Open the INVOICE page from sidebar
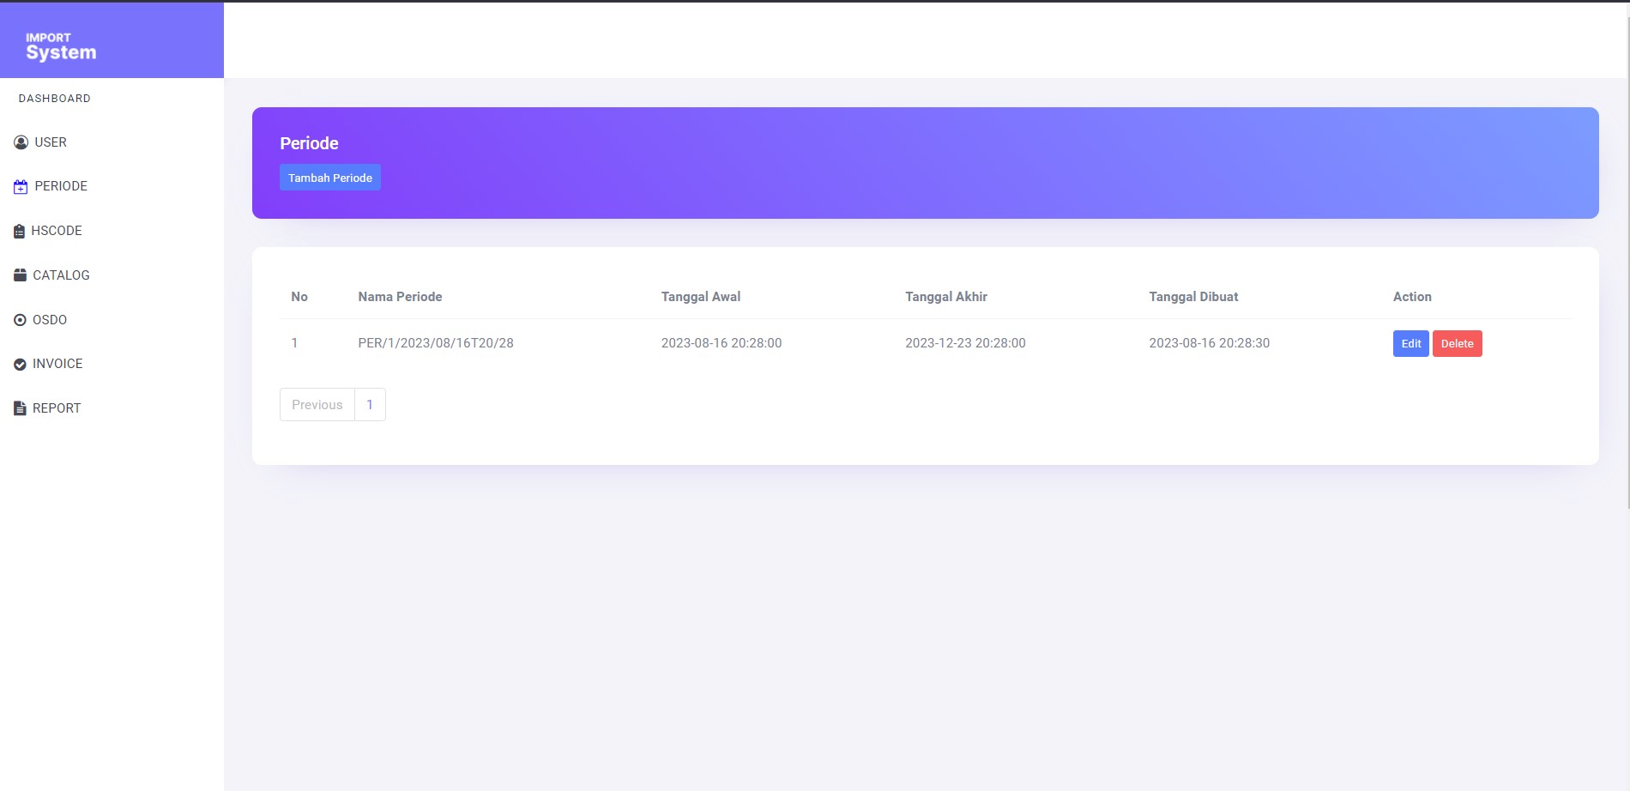The image size is (1630, 791). 57,364
